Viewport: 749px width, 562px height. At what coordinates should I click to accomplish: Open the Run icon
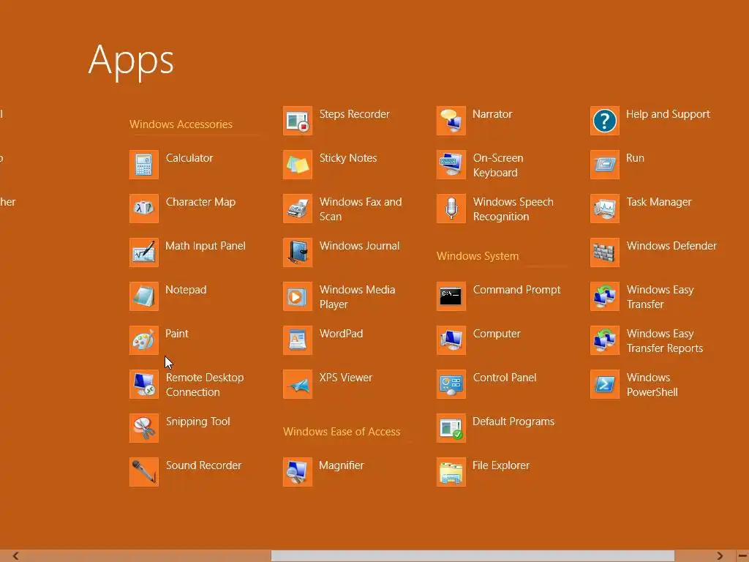tap(605, 165)
